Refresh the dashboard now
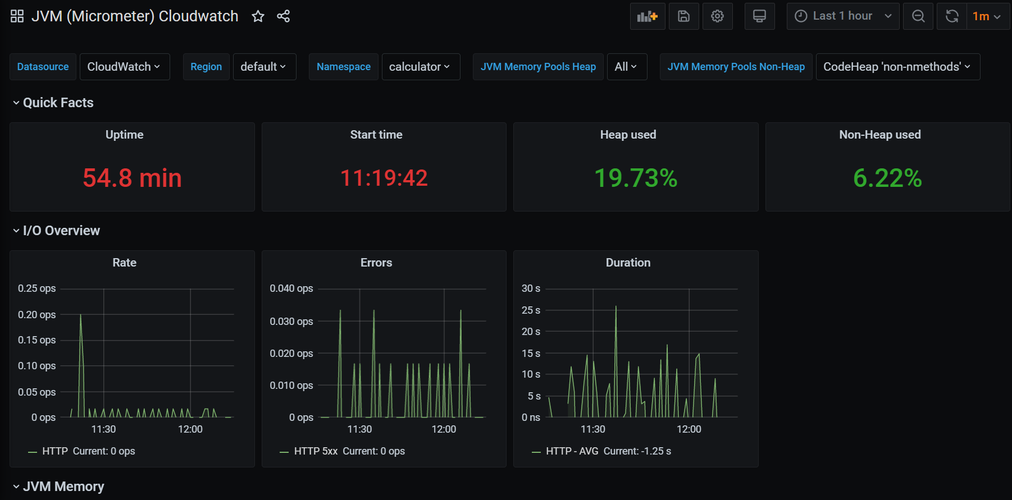 coord(952,16)
